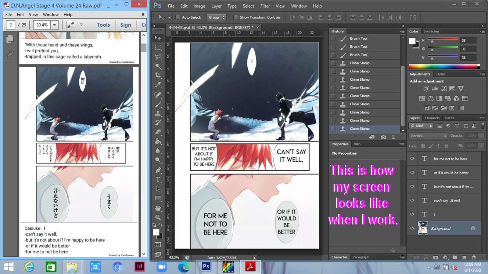488x274 pixels.
Task: Open the Normal blend mode dropdown
Action: [428, 136]
